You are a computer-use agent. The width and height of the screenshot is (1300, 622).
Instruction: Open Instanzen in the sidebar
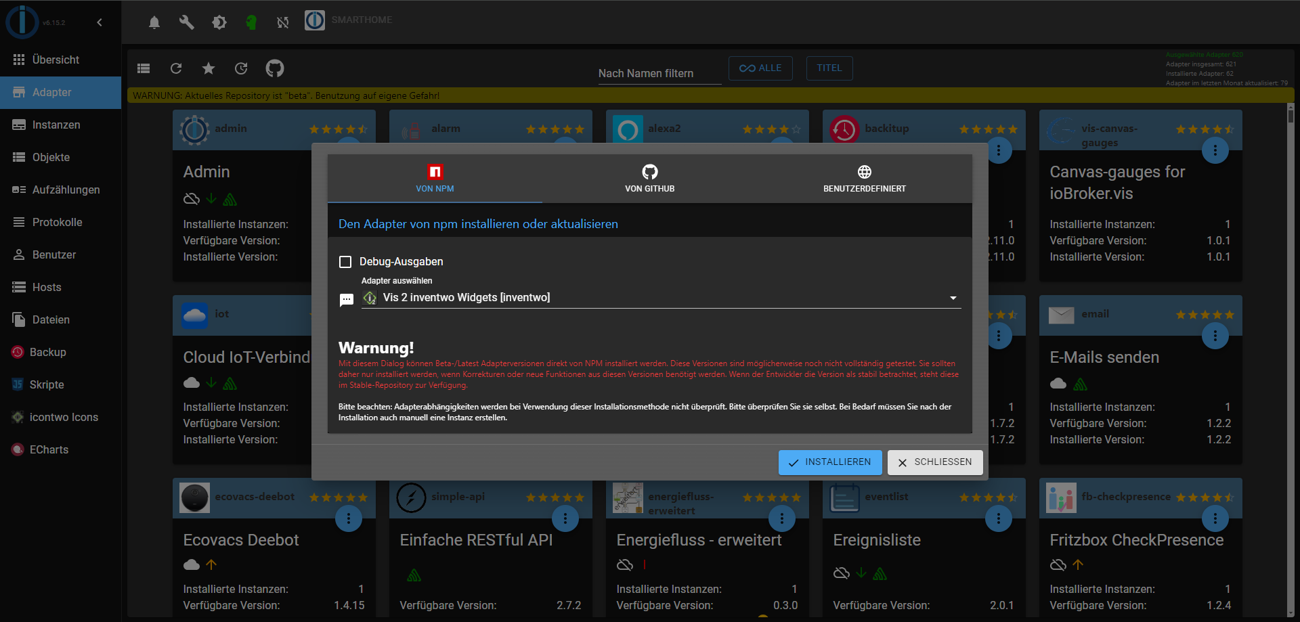(61, 125)
